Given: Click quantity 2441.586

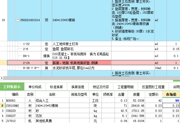Looking at the screenshot, I should pos(136,116).
